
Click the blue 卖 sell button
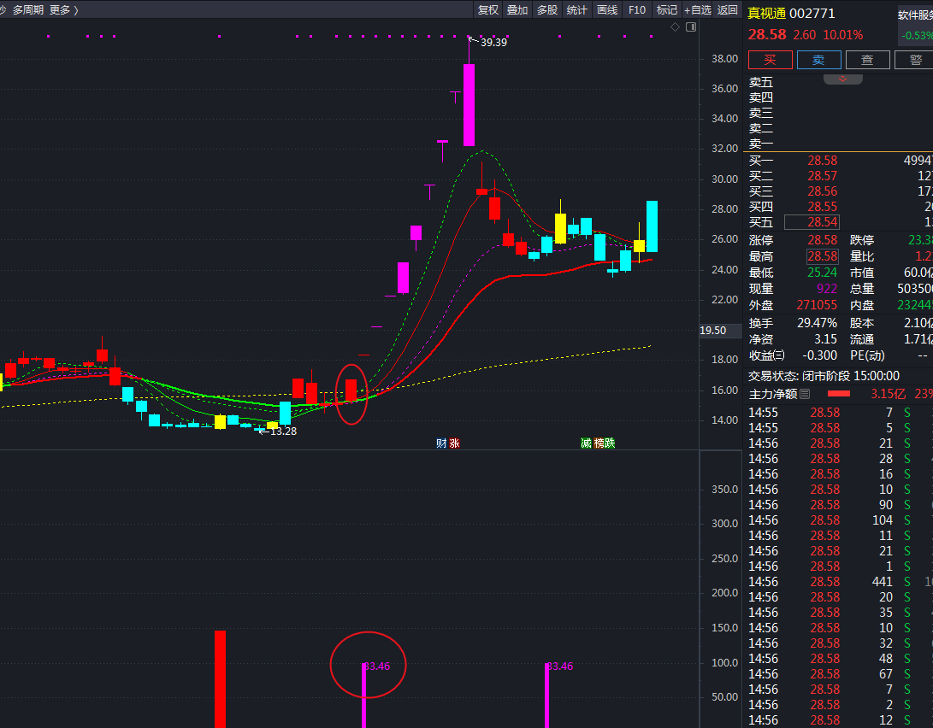818,60
